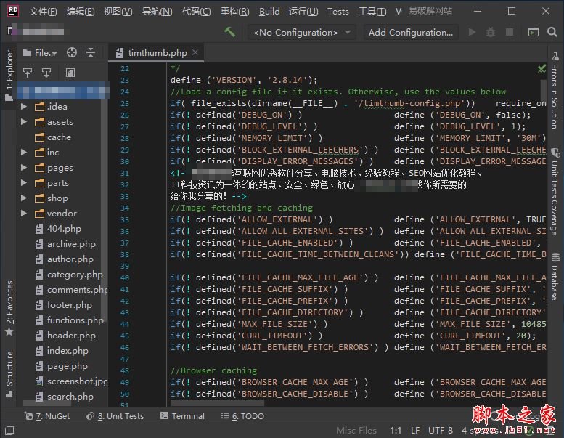Toggle the Database tool window on right sidebar

[555, 277]
